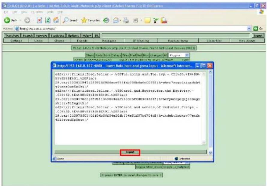Click Recover temp in the submenu
The width and height of the screenshot is (267, 186).
click(x=178, y=41)
